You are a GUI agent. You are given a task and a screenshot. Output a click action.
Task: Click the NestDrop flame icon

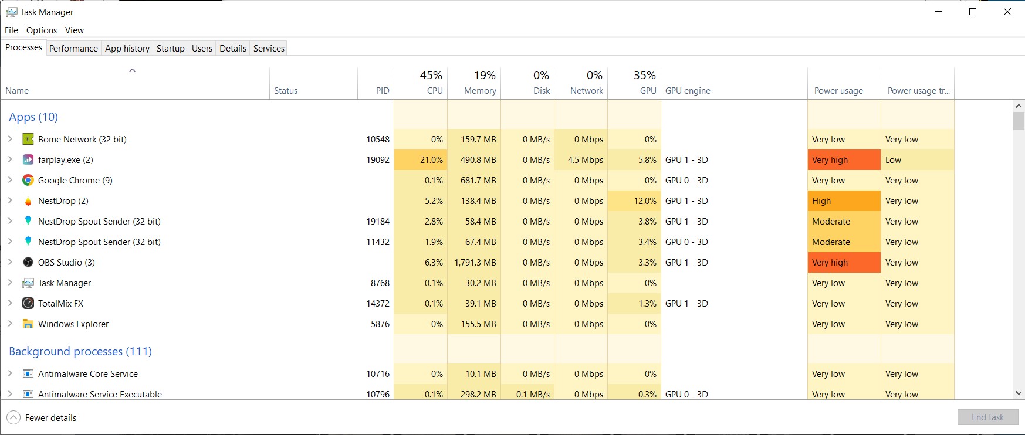coord(28,200)
